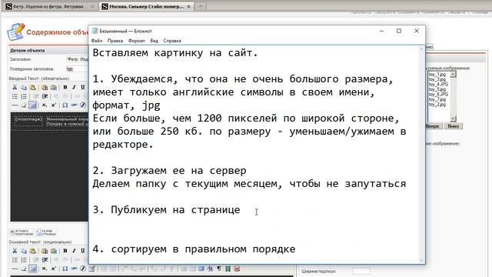
Task: Open Справка menu in Notepad
Action: pyautogui.click(x=172, y=41)
